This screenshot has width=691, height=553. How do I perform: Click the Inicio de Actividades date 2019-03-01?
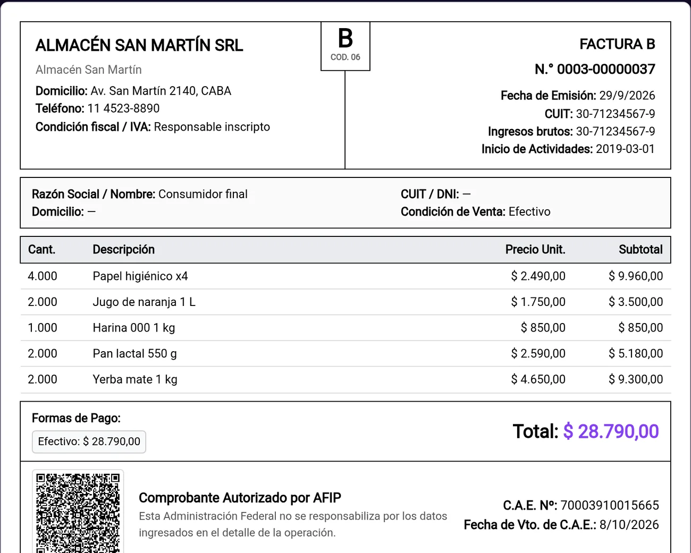626,149
